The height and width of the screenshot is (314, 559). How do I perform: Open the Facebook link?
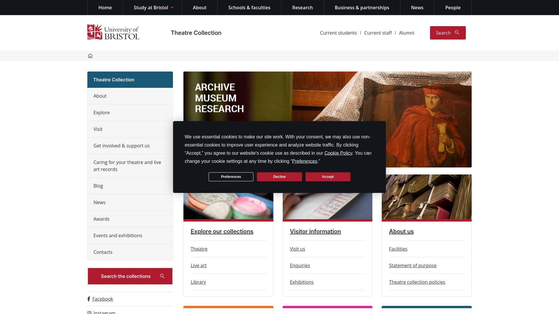click(x=102, y=299)
